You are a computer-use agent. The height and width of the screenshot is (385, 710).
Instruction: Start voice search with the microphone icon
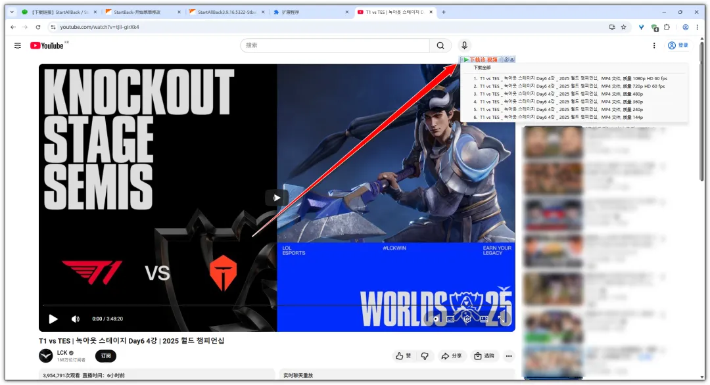(464, 45)
